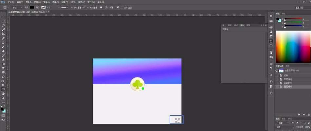Toggle the Align Edges checkbox
Image resolution: width=311 pixels, height=131 pixels.
tap(122, 7)
